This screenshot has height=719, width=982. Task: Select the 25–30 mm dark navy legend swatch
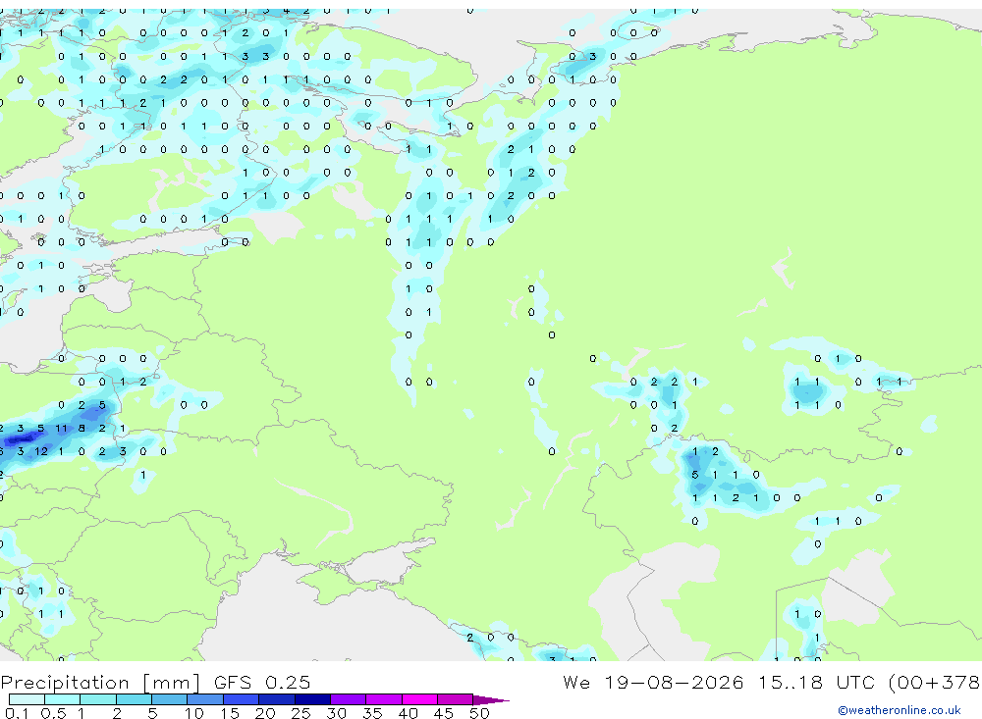[x=312, y=699]
